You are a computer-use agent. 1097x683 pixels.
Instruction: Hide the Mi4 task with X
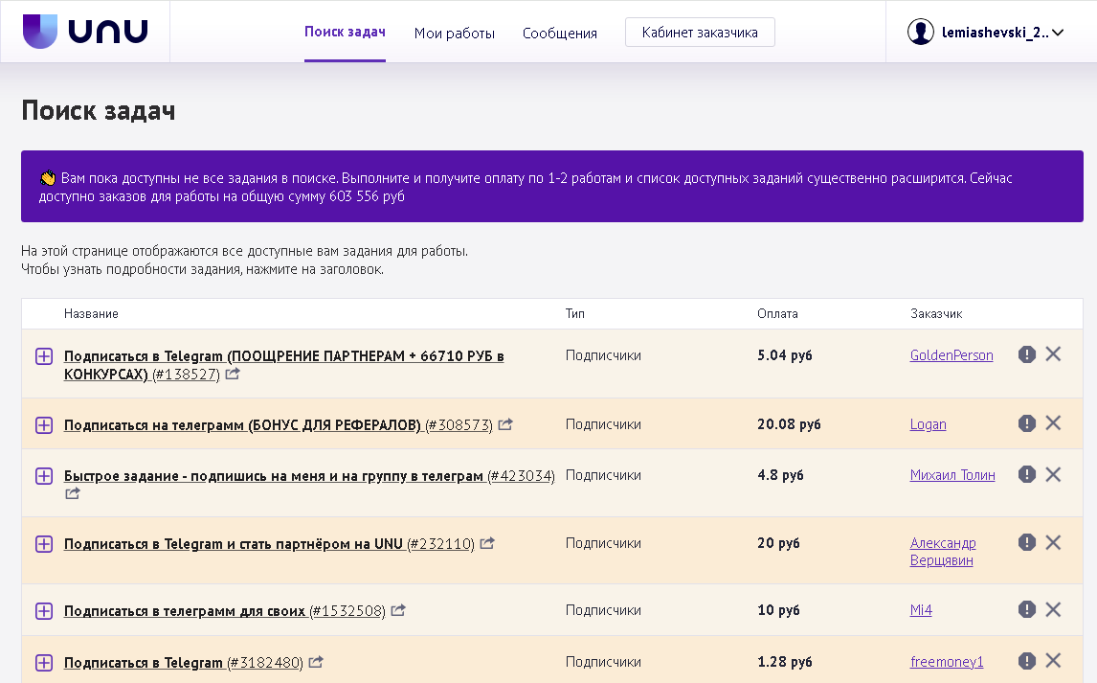point(1053,609)
